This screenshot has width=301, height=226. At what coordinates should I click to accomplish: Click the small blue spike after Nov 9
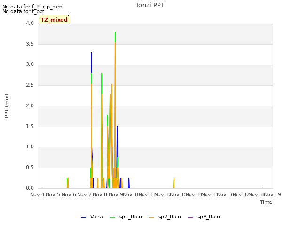click(x=129, y=183)
